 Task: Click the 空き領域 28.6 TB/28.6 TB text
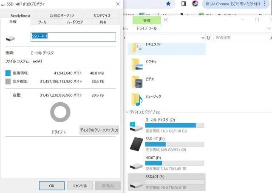(166, 188)
